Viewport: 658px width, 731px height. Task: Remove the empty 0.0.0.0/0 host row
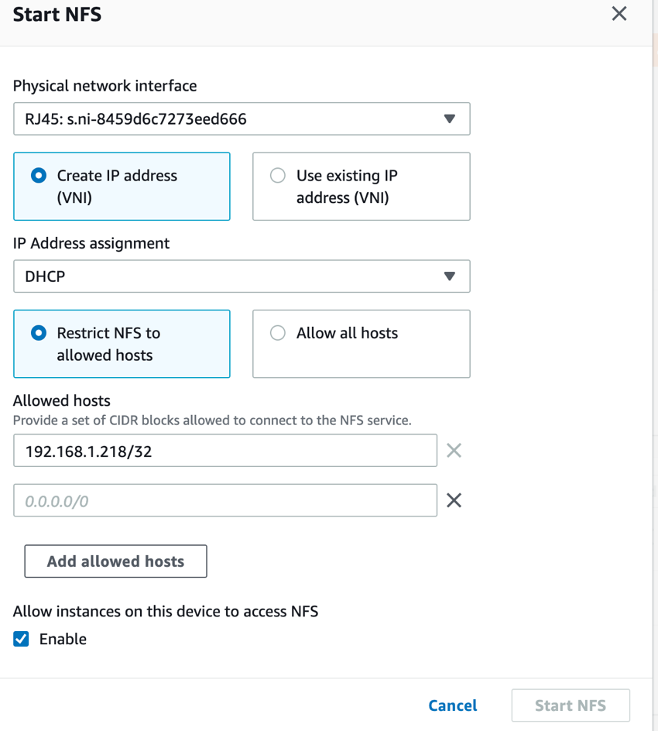454,500
